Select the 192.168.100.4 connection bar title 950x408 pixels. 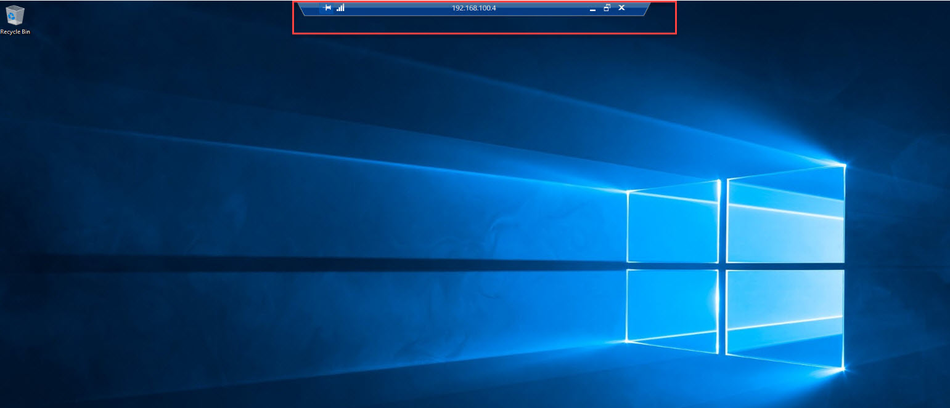473,8
